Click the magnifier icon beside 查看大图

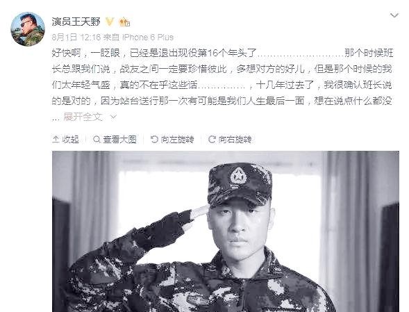(97, 140)
